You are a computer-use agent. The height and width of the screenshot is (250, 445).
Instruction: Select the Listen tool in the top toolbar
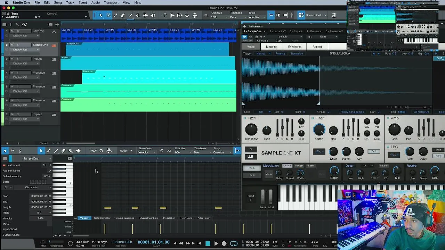click(153, 15)
